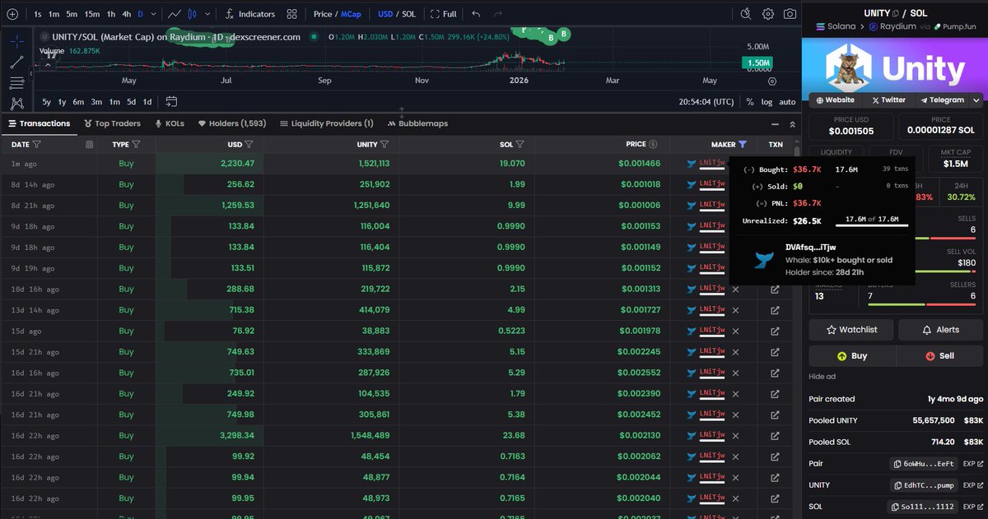The height and width of the screenshot is (519, 988).
Task: Set chart interval to 4h
Action: [126, 14]
